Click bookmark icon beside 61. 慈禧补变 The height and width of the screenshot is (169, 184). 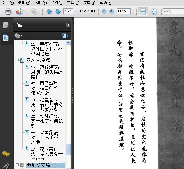pos(27,44)
